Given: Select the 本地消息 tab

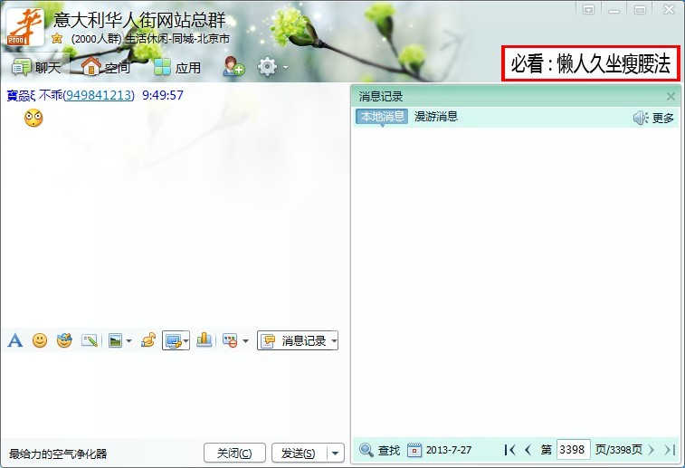Looking at the screenshot, I should (x=382, y=116).
